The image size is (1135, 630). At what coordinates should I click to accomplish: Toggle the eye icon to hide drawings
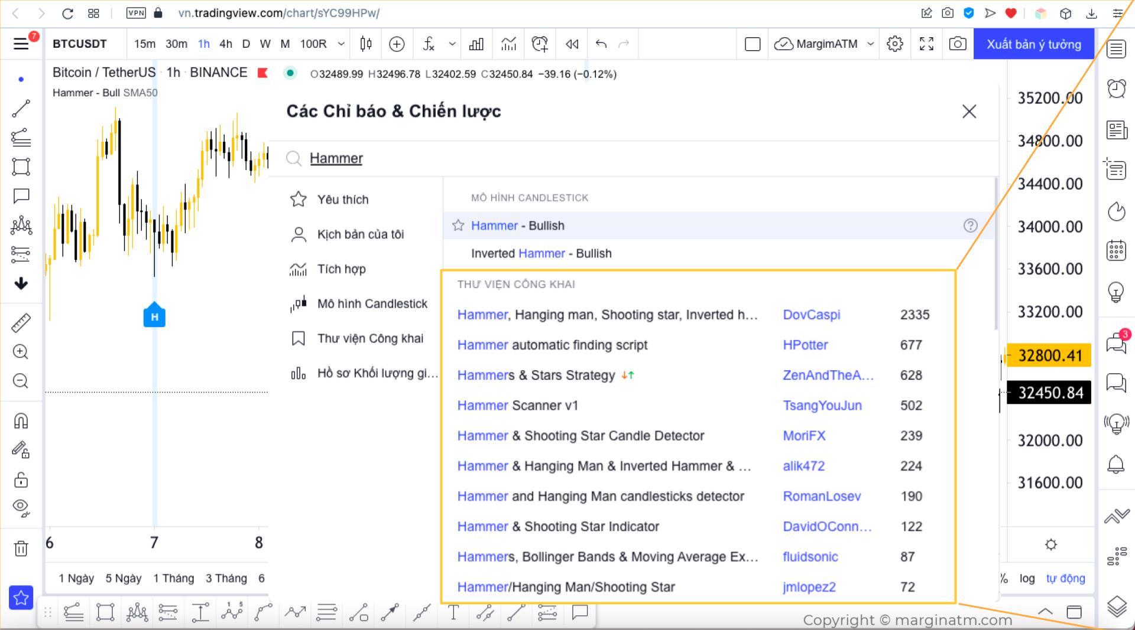pos(21,507)
